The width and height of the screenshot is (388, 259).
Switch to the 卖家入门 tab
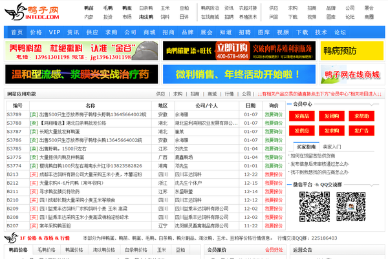click(332, 147)
